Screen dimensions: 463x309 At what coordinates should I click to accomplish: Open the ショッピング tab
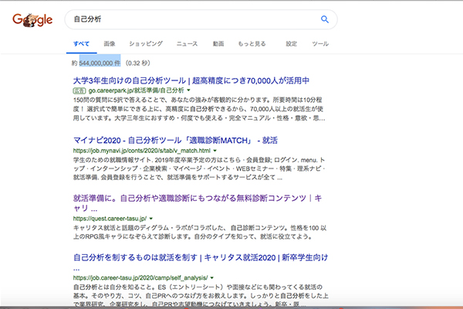click(146, 44)
